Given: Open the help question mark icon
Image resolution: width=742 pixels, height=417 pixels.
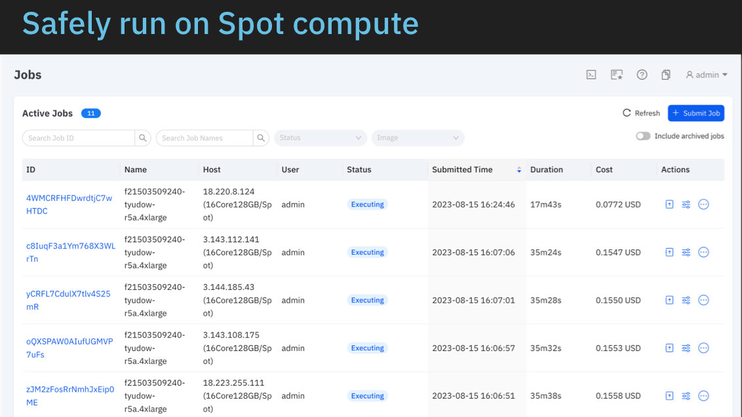Looking at the screenshot, I should [642, 75].
